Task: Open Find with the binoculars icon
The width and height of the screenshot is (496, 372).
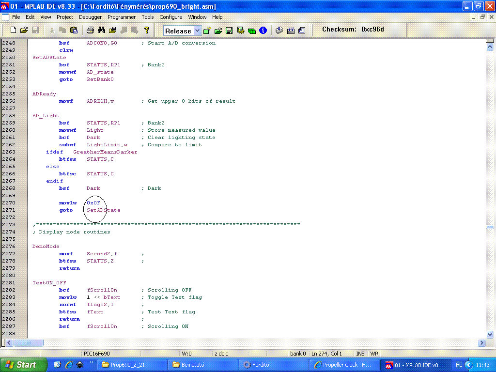Action: (x=101, y=30)
